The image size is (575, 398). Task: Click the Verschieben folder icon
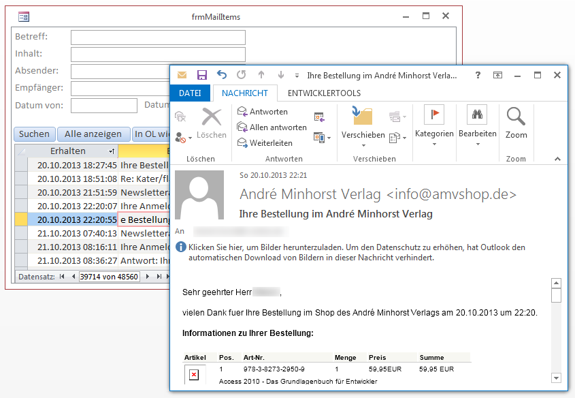pyautogui.click(x=362, y=116)
